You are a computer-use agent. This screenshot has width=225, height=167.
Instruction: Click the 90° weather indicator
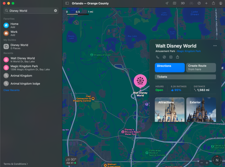[71, 160]
